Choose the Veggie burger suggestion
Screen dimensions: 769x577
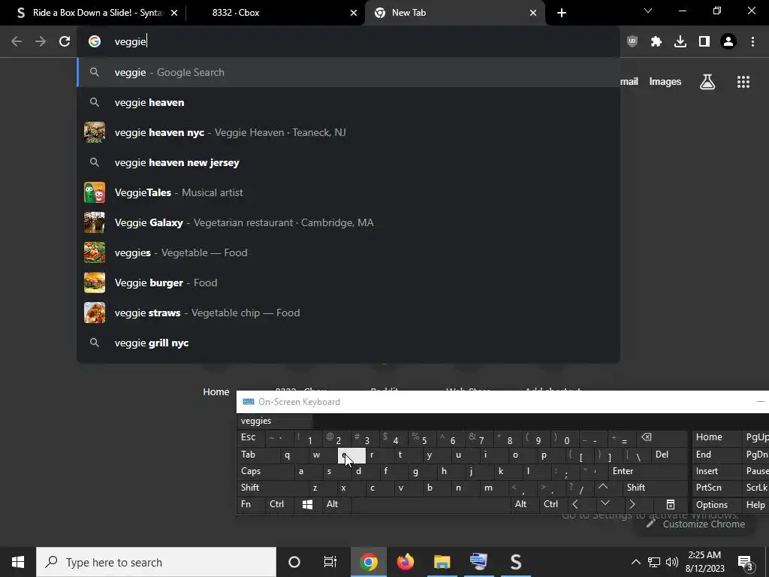click(348, 282)
